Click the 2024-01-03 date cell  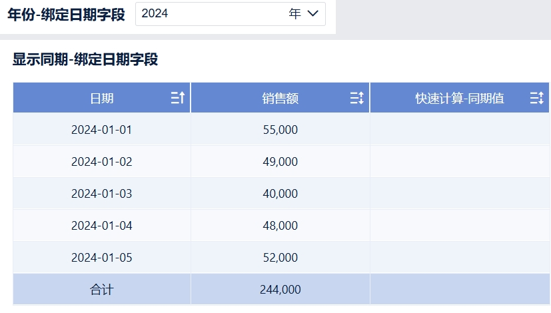101,194
